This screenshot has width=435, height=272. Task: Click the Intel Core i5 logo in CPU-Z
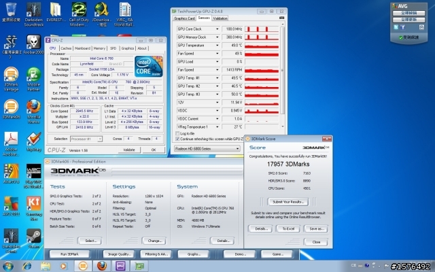(x=149, y=67)
